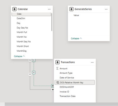The image size is (118, 106).
Task: Click the Transactions table title
Action: pos(68,62)
